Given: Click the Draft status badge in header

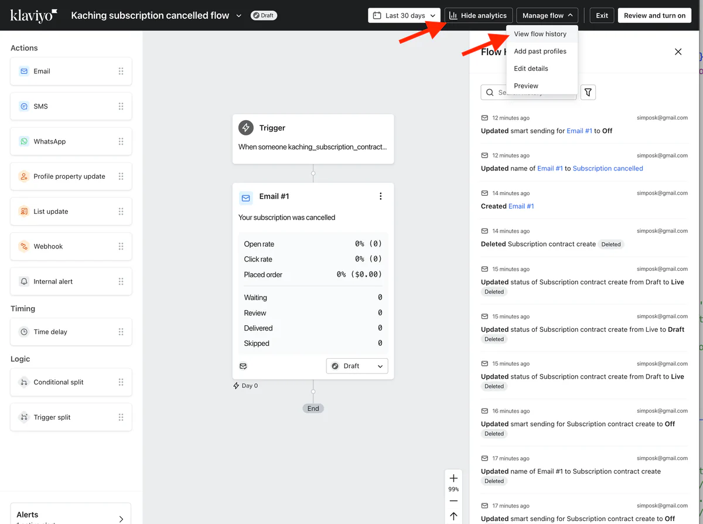Looking at the screenshot, I should click(264, 15).
